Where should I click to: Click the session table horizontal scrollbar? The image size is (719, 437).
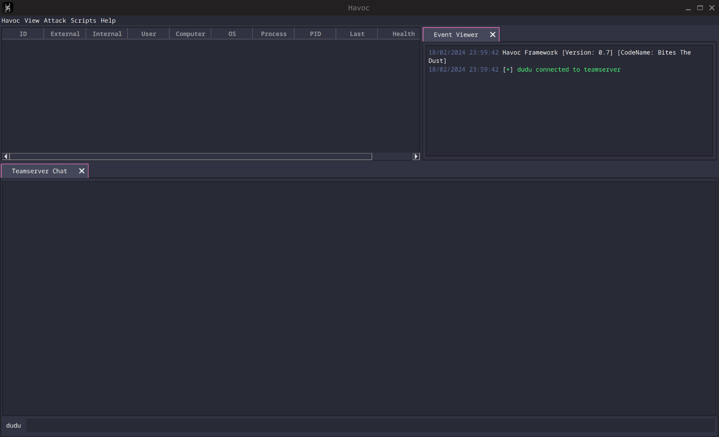coord(191,156)
